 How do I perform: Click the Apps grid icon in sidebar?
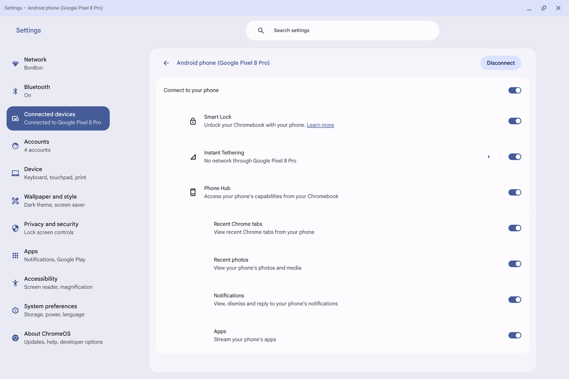point(15,256)
